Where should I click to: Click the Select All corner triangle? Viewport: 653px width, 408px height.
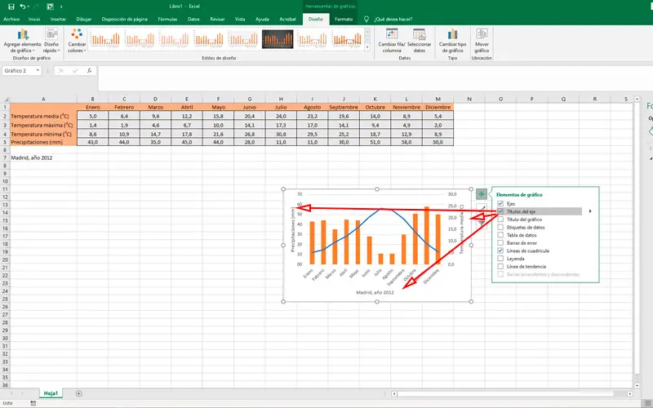click(x=6, y=99)
